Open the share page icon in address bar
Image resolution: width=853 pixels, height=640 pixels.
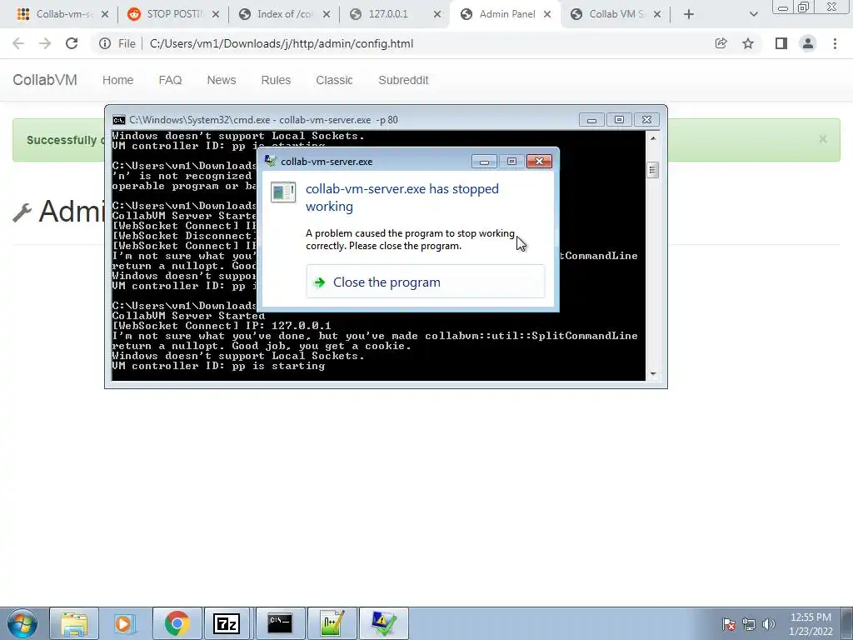(x=721, y=43)
